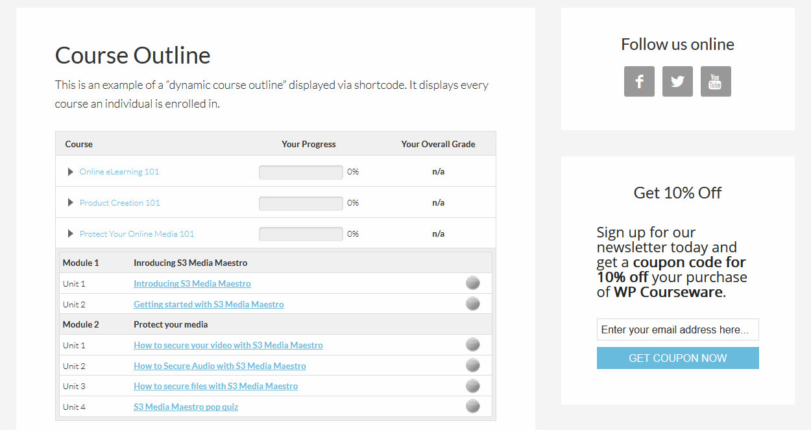Click the Module 1 header label
This screenshot has width=811, height=430.
click(81, 263)
